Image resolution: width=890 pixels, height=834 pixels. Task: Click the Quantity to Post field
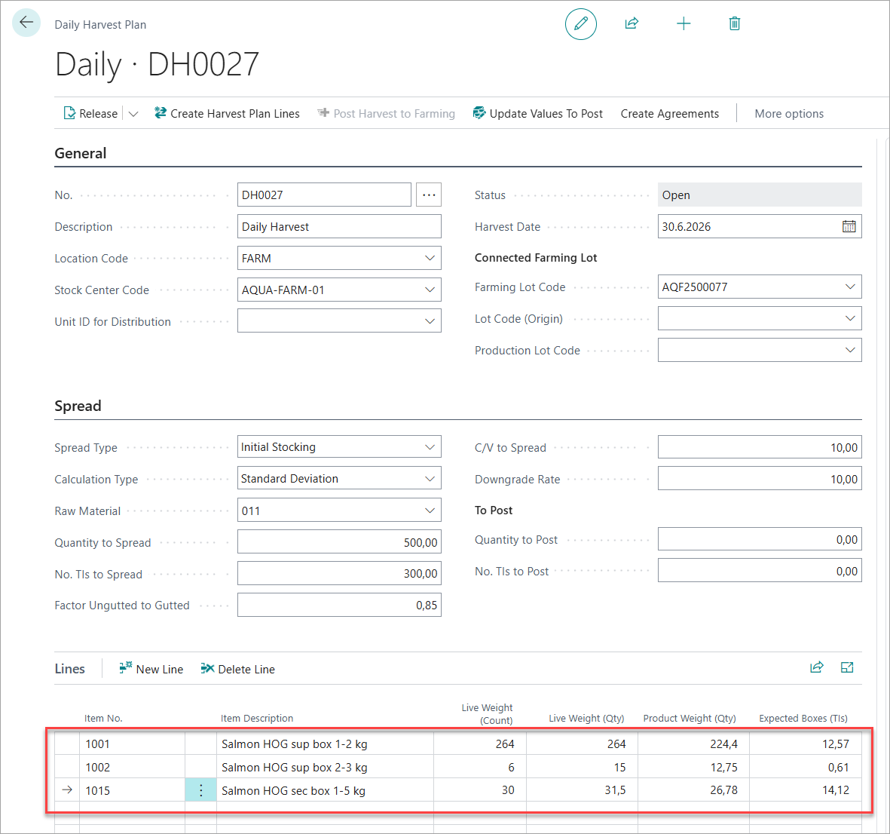760,539
